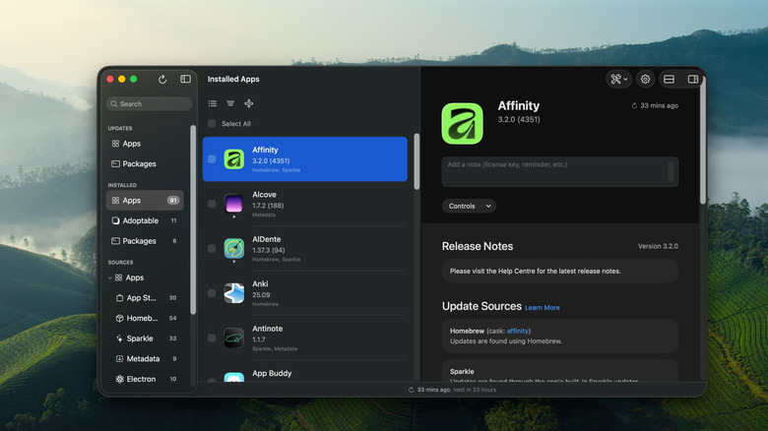Click the Help Centre release notes text

point(536,271)
